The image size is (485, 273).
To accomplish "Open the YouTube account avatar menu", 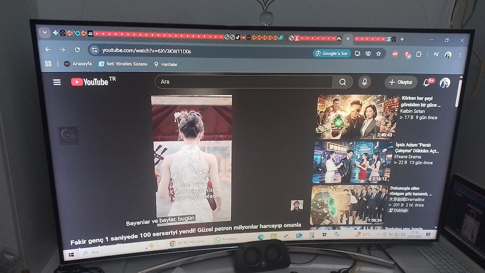I will (445, 83).
